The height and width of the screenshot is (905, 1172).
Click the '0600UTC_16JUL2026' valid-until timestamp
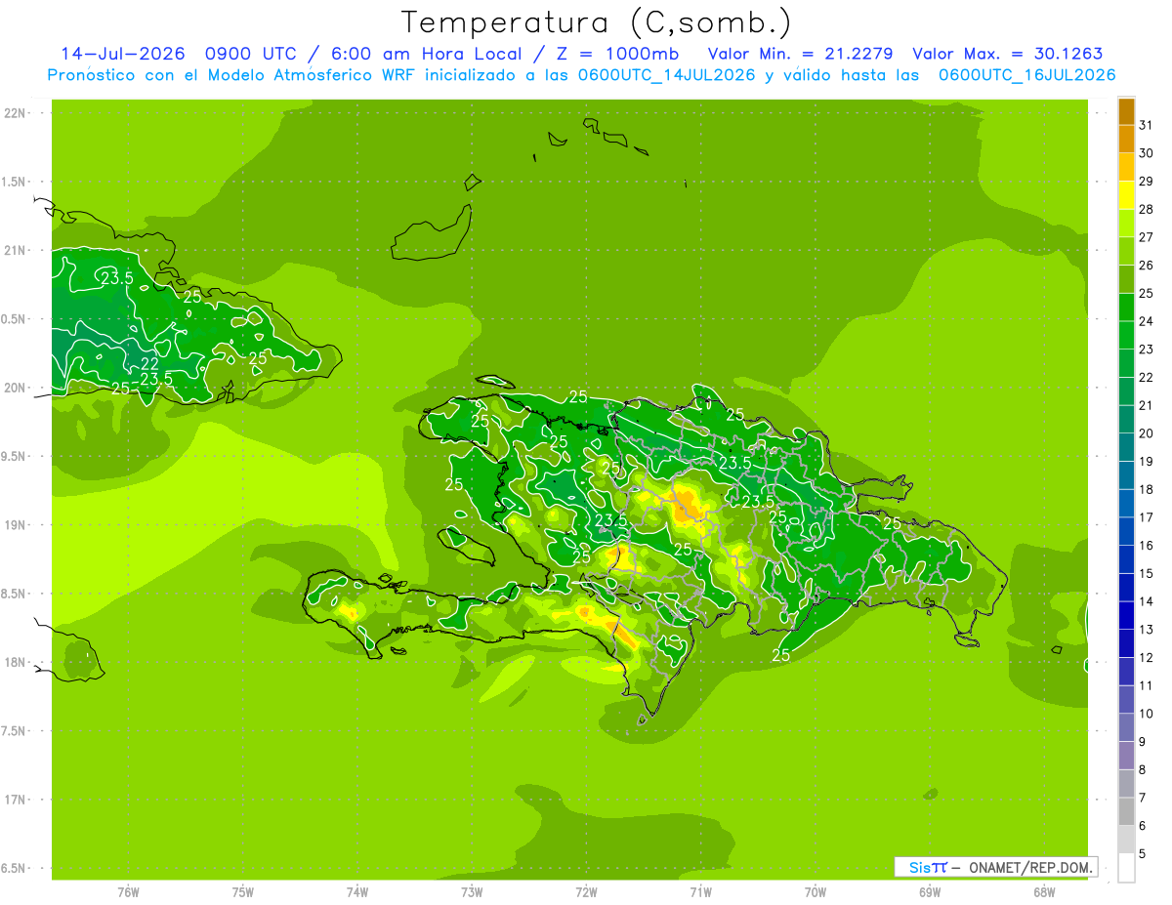(1026, 75)
